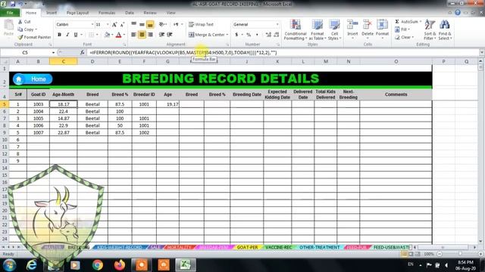Image resolution: width=485 pixels, height=272 pixels.
Task: Click the Format cells icon
Action: pos(382,25)
